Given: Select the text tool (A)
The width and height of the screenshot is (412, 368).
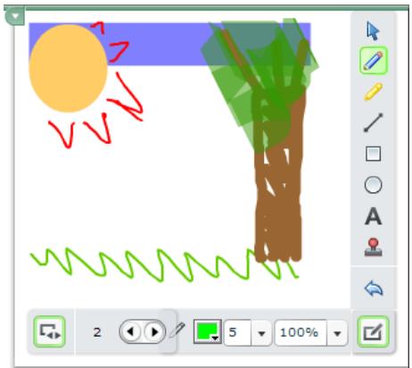Looking at the screenshot, I should point(373,216).
